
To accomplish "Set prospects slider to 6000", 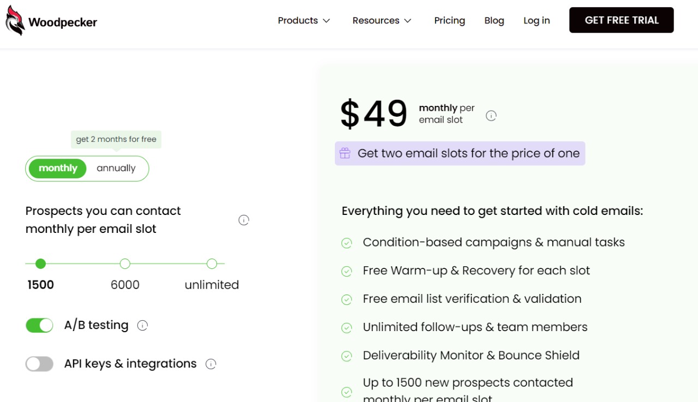I will click(125, 264).
